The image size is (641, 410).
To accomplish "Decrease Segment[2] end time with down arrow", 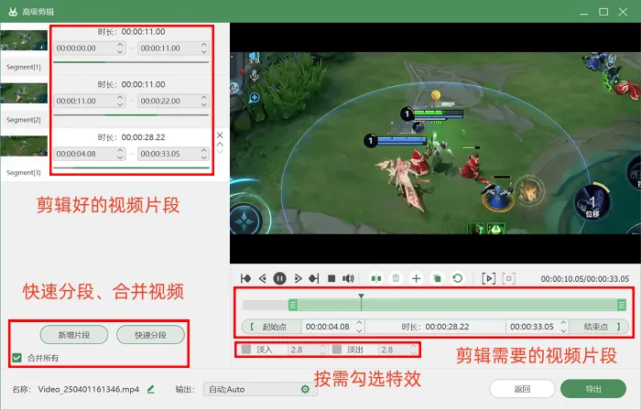I will tap(204, 104).
